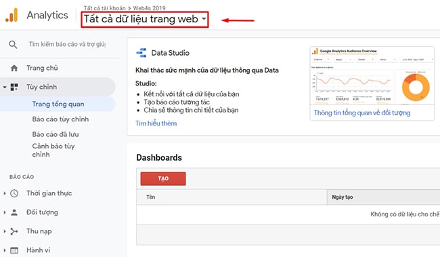Click the Ngày tạo column header

tap(383, 197)
